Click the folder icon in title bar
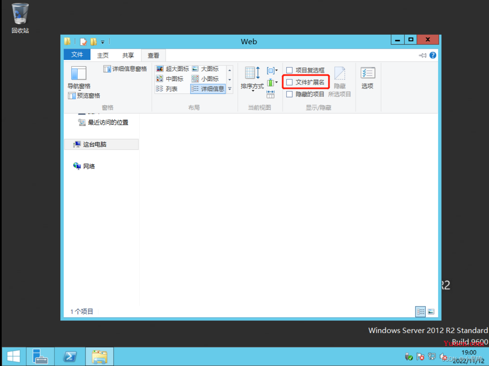 click(67, 41)
